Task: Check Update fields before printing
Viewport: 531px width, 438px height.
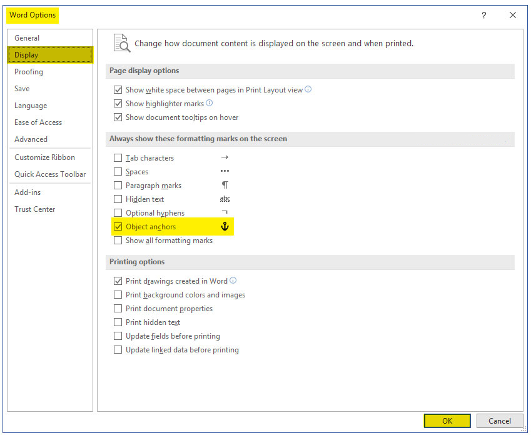Action: (118, 336)
